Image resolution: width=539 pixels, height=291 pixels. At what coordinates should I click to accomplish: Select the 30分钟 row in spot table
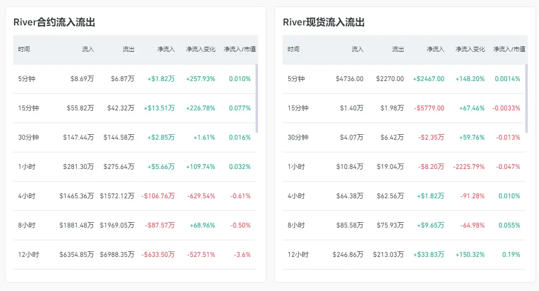pos(404,137)
